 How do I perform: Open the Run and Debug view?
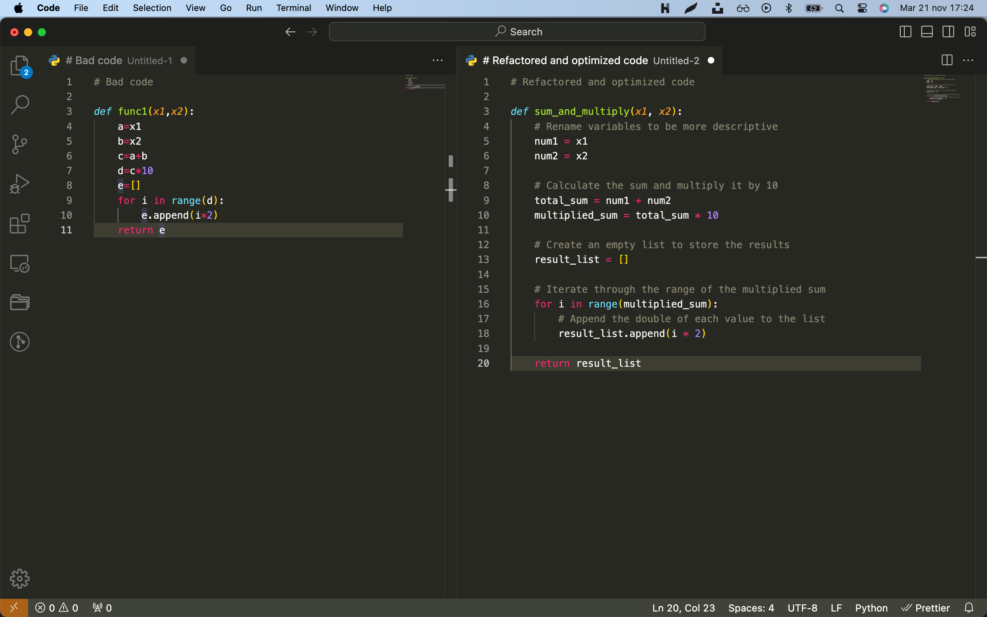(19, 184)
